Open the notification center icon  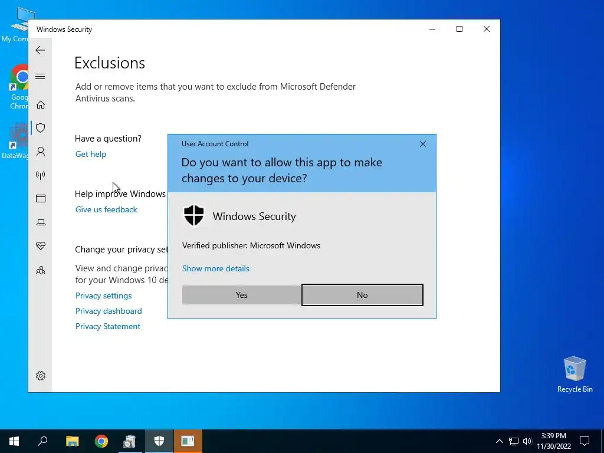point(585,441)
